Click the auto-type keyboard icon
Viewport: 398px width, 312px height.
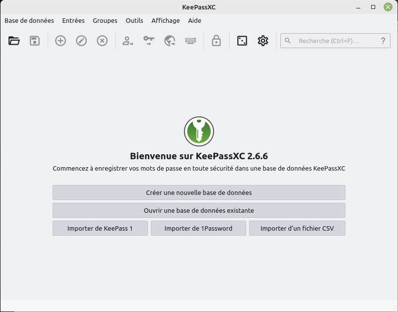[x=191, y=41]
